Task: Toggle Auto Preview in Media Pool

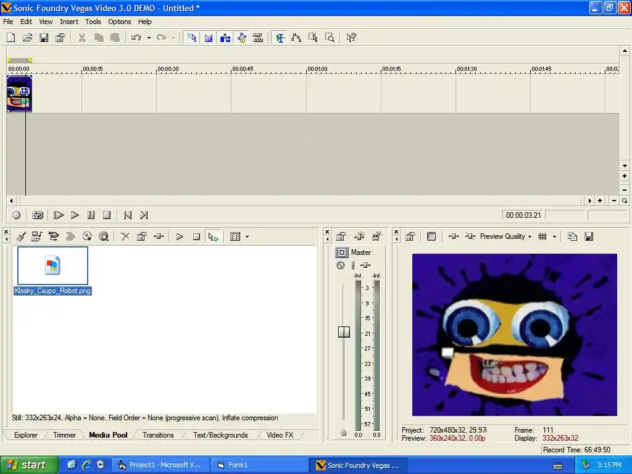Action: point(213,236)
